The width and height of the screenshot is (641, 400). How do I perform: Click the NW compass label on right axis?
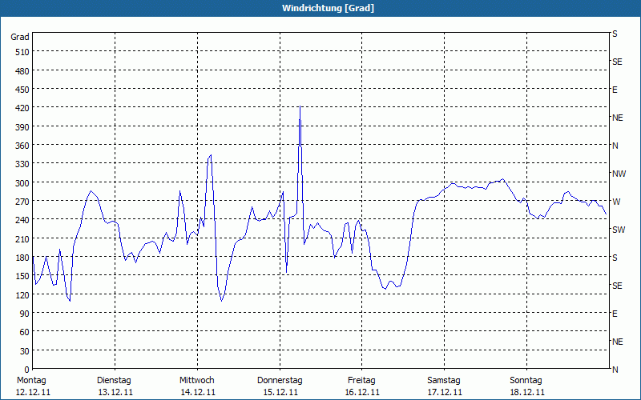tap(619, 174)
